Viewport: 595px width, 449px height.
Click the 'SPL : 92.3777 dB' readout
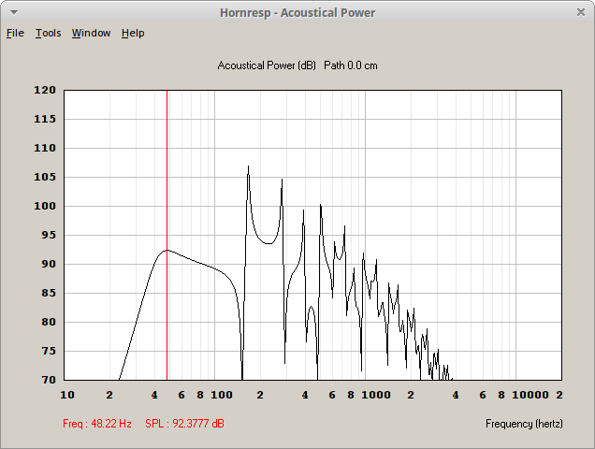click(x=184, y=424)
